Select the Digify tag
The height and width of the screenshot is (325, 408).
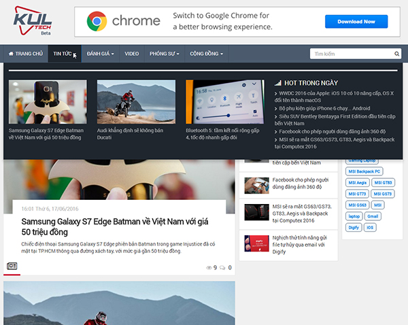coord(354,227)
